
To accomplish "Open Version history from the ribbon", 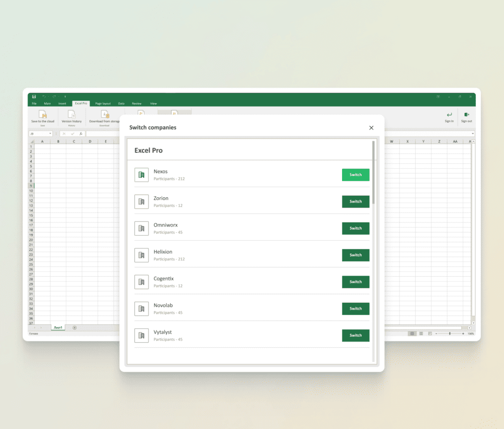I will click(71, 114).
